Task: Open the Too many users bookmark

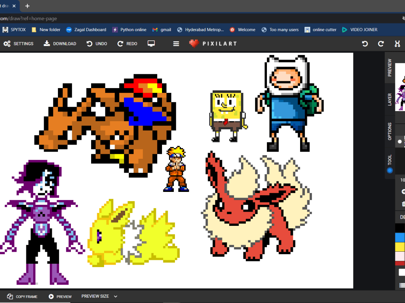Action: point(280,29)
